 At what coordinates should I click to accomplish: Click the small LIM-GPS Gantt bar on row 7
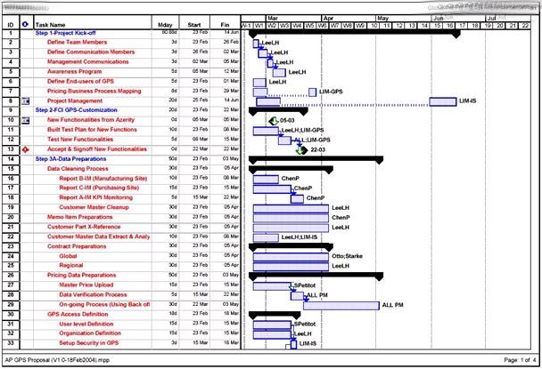(x=311, y=92)
